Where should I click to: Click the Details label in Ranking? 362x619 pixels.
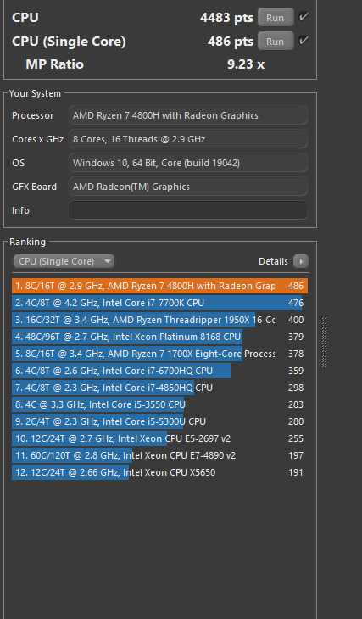click(273, 261)
